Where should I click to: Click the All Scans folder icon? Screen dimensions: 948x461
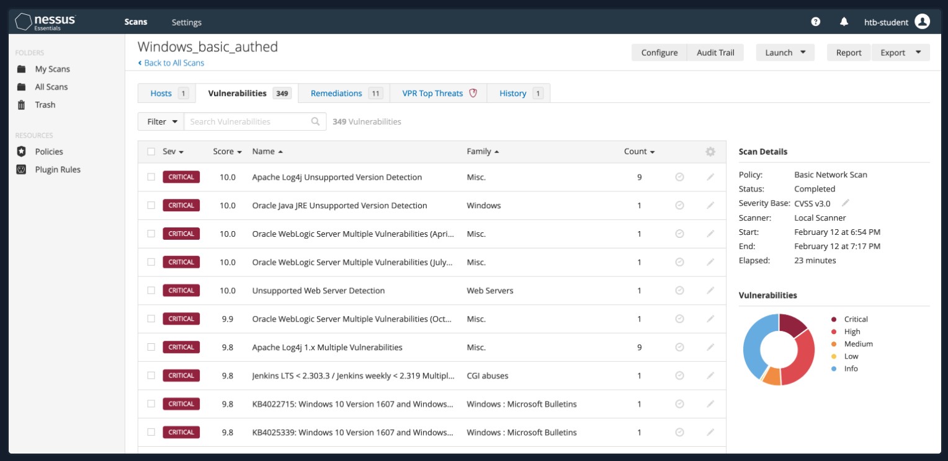(22, 87)
